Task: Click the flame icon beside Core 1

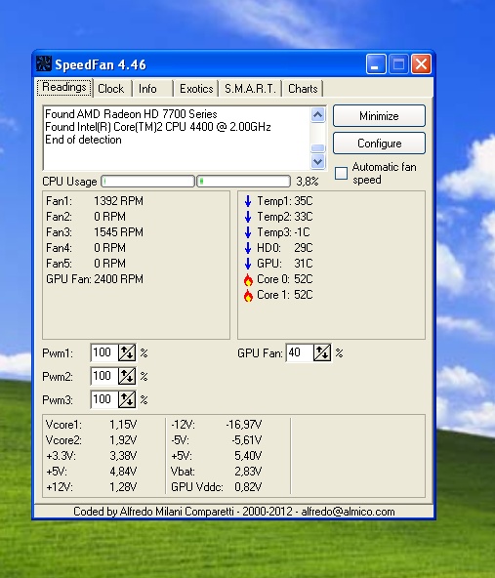Action: tap(248, 295)
